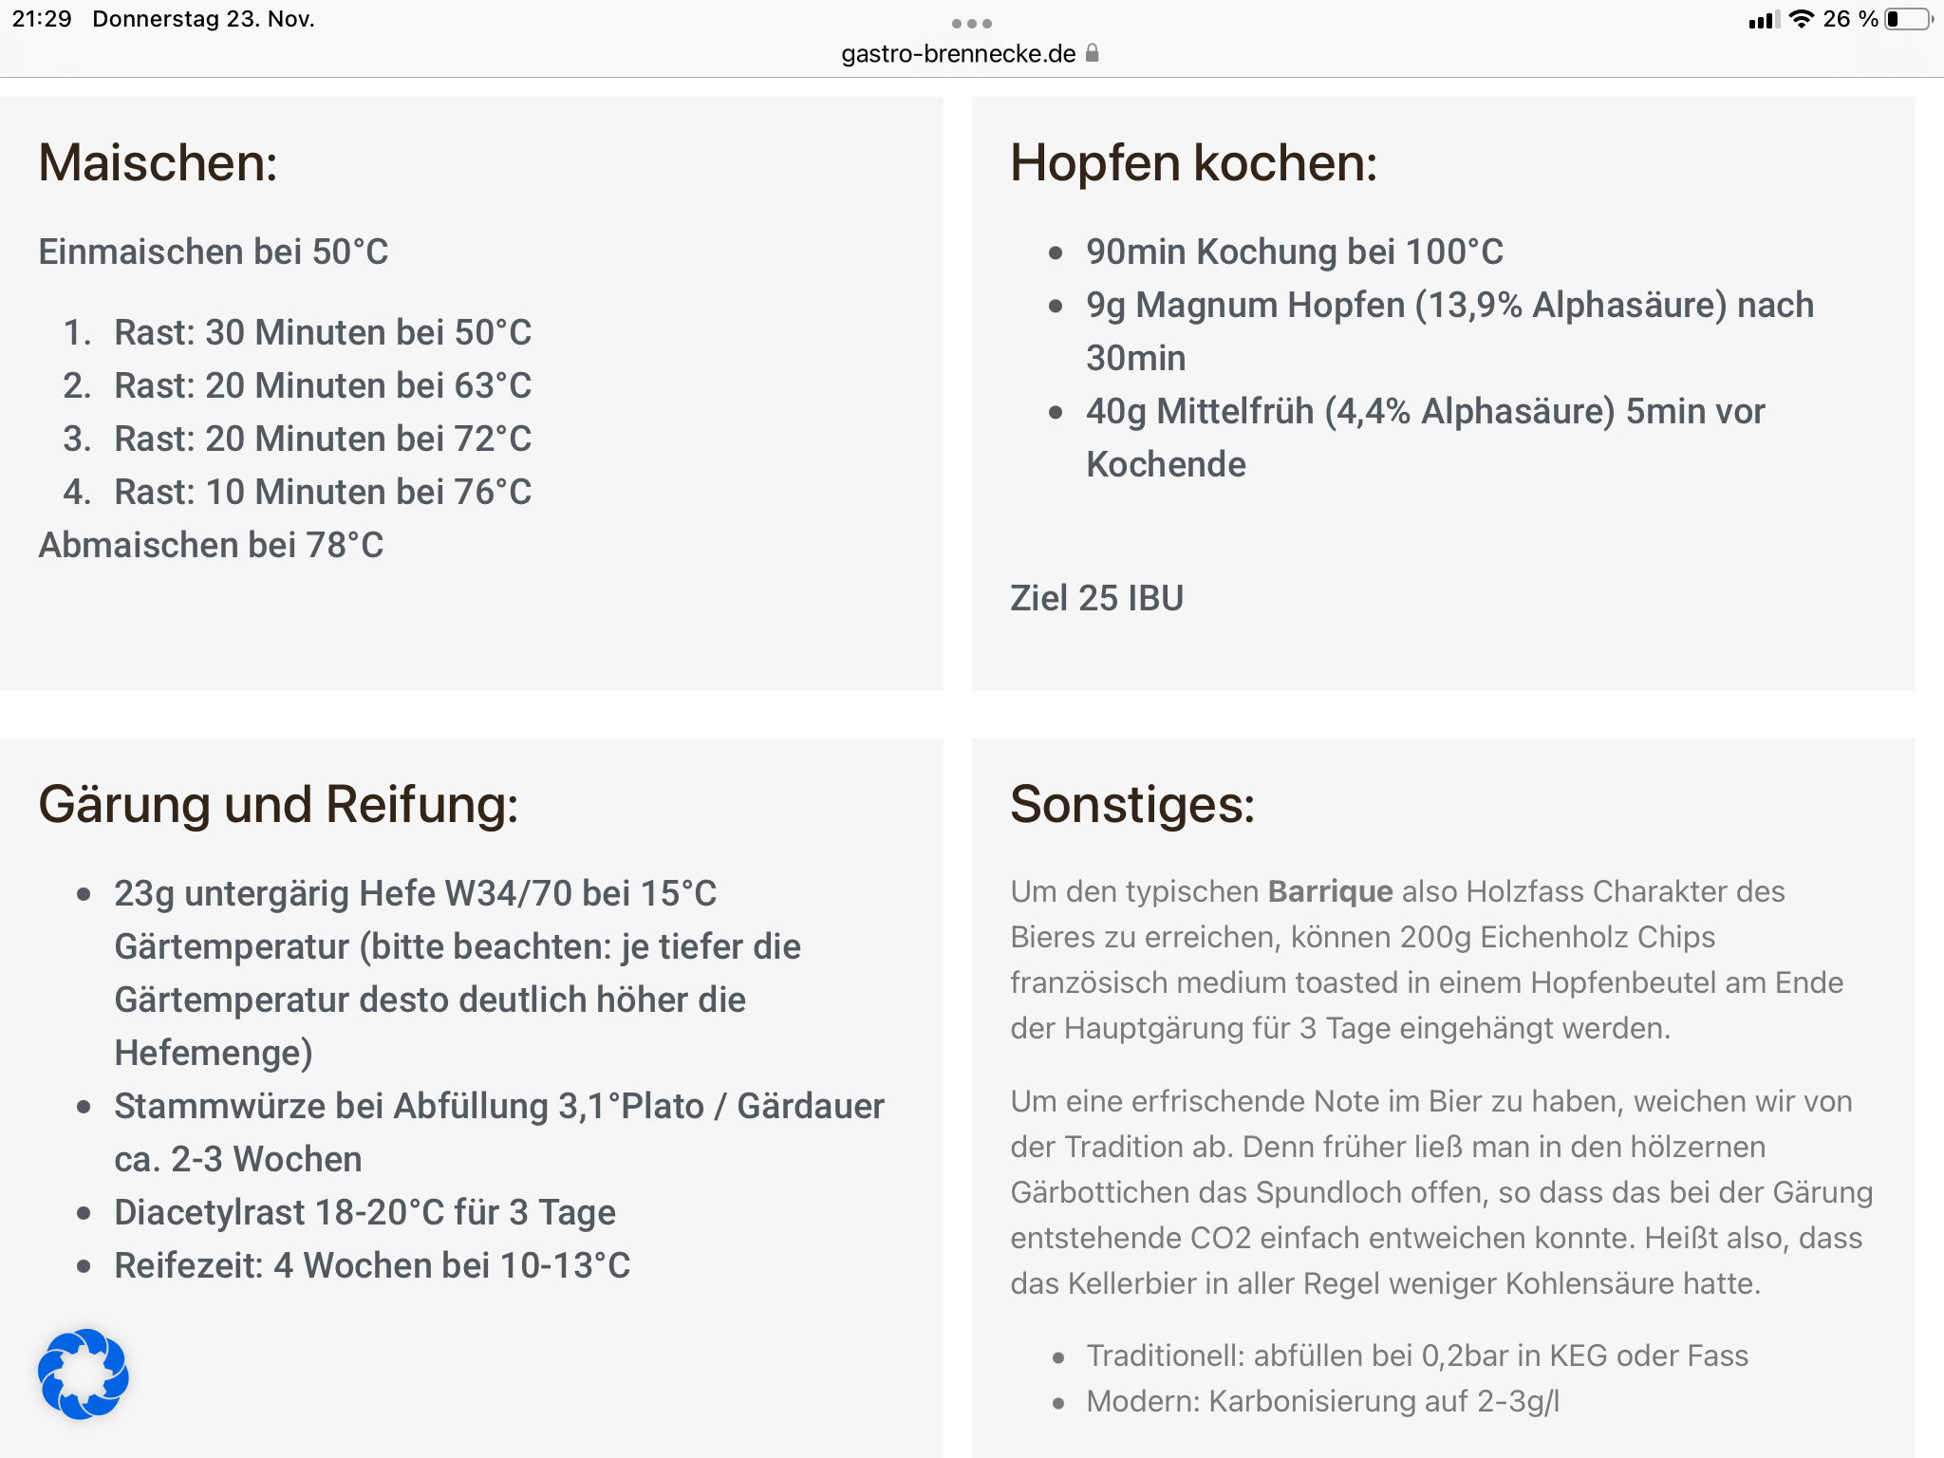Click the bold word Barrique
The width and height of the screenshot is (1944, 1458).
click(1330, 891)
